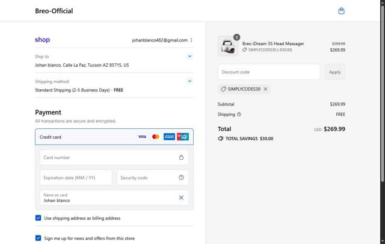Open account options menu beside email
385x244 pixels.
[x=191, y=40]
